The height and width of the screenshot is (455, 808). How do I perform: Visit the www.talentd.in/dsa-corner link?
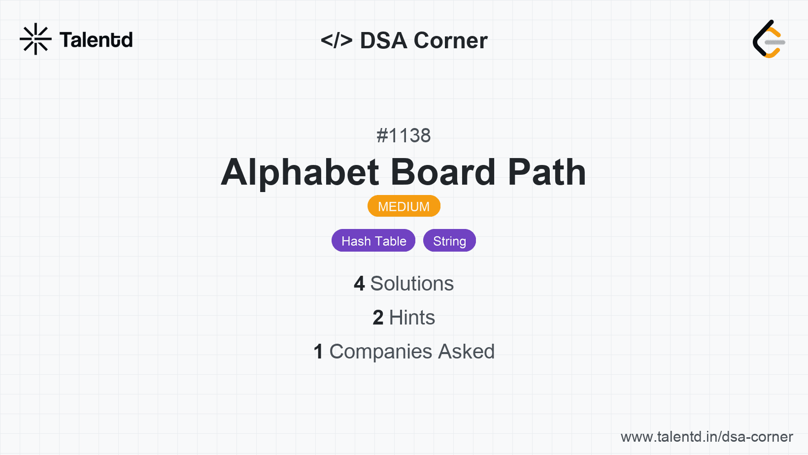707,437
